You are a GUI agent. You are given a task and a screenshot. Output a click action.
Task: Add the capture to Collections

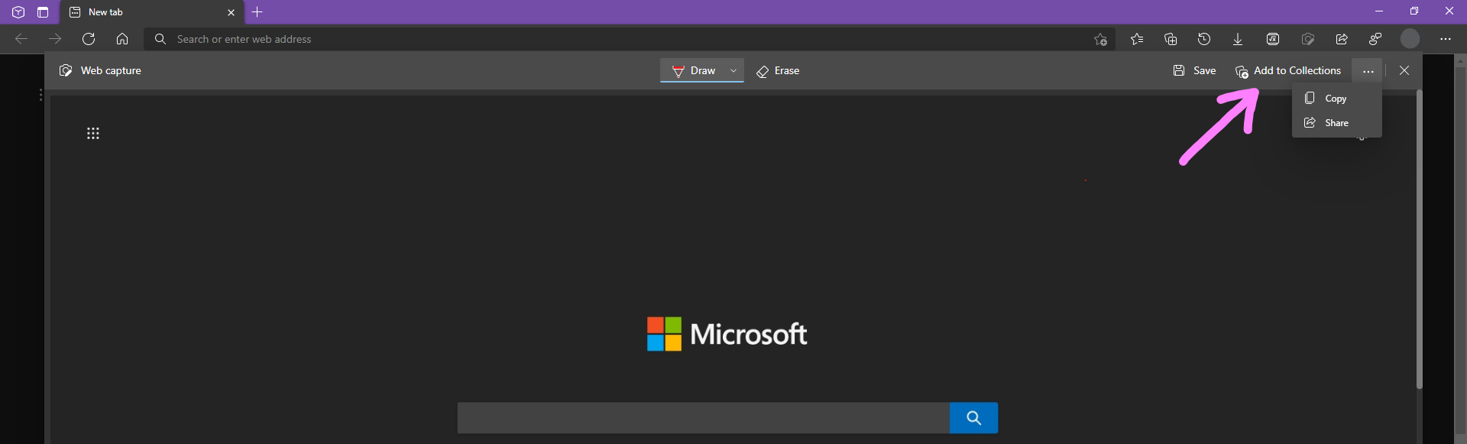click(x=1288, y=70)
